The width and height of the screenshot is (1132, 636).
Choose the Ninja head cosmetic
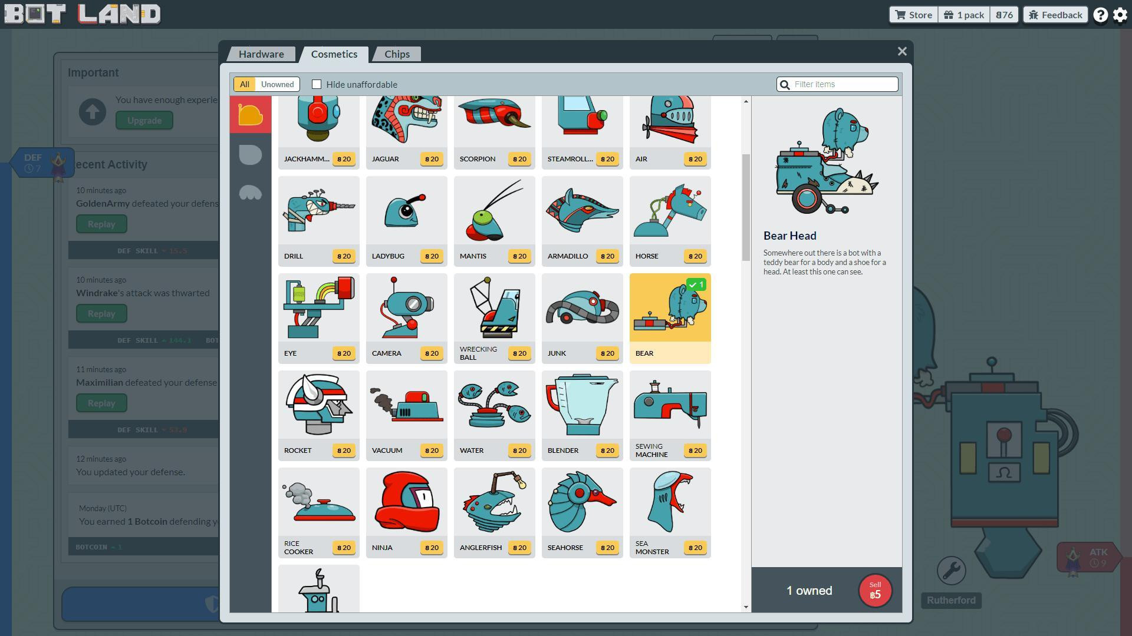(x=406, y=513)
